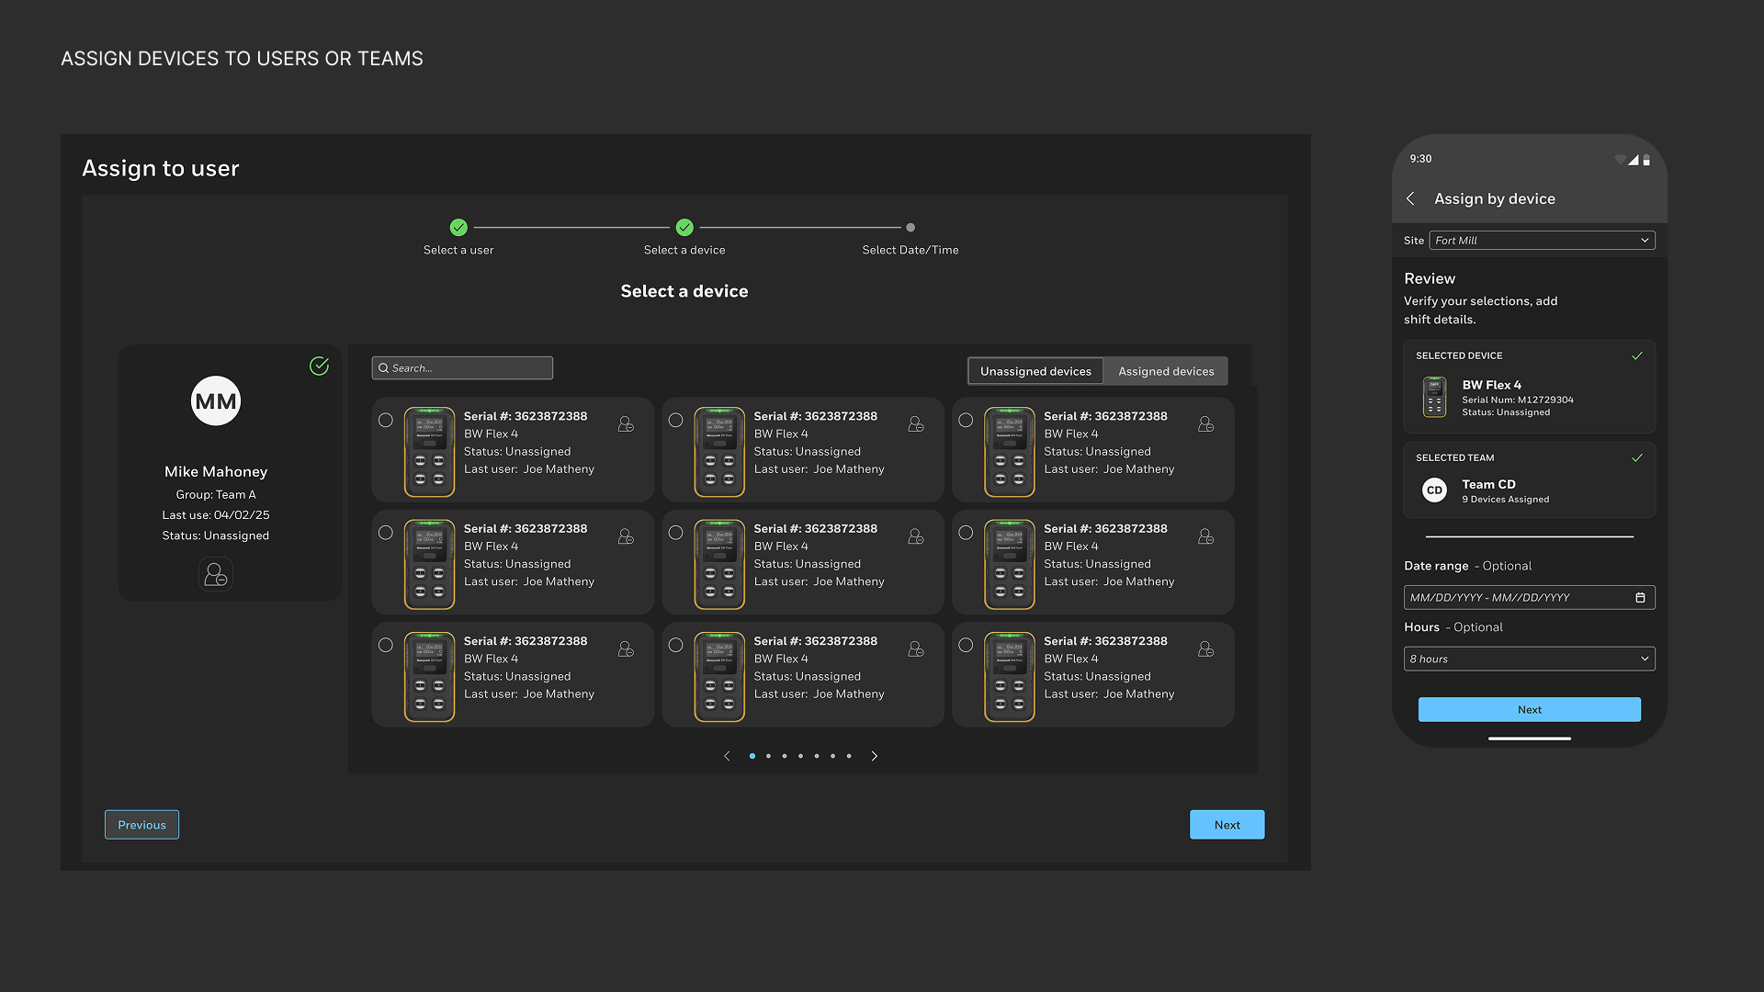The image size is (1764, 992).
Task: Select radio button for first device card
Action: tap(386, 420)
